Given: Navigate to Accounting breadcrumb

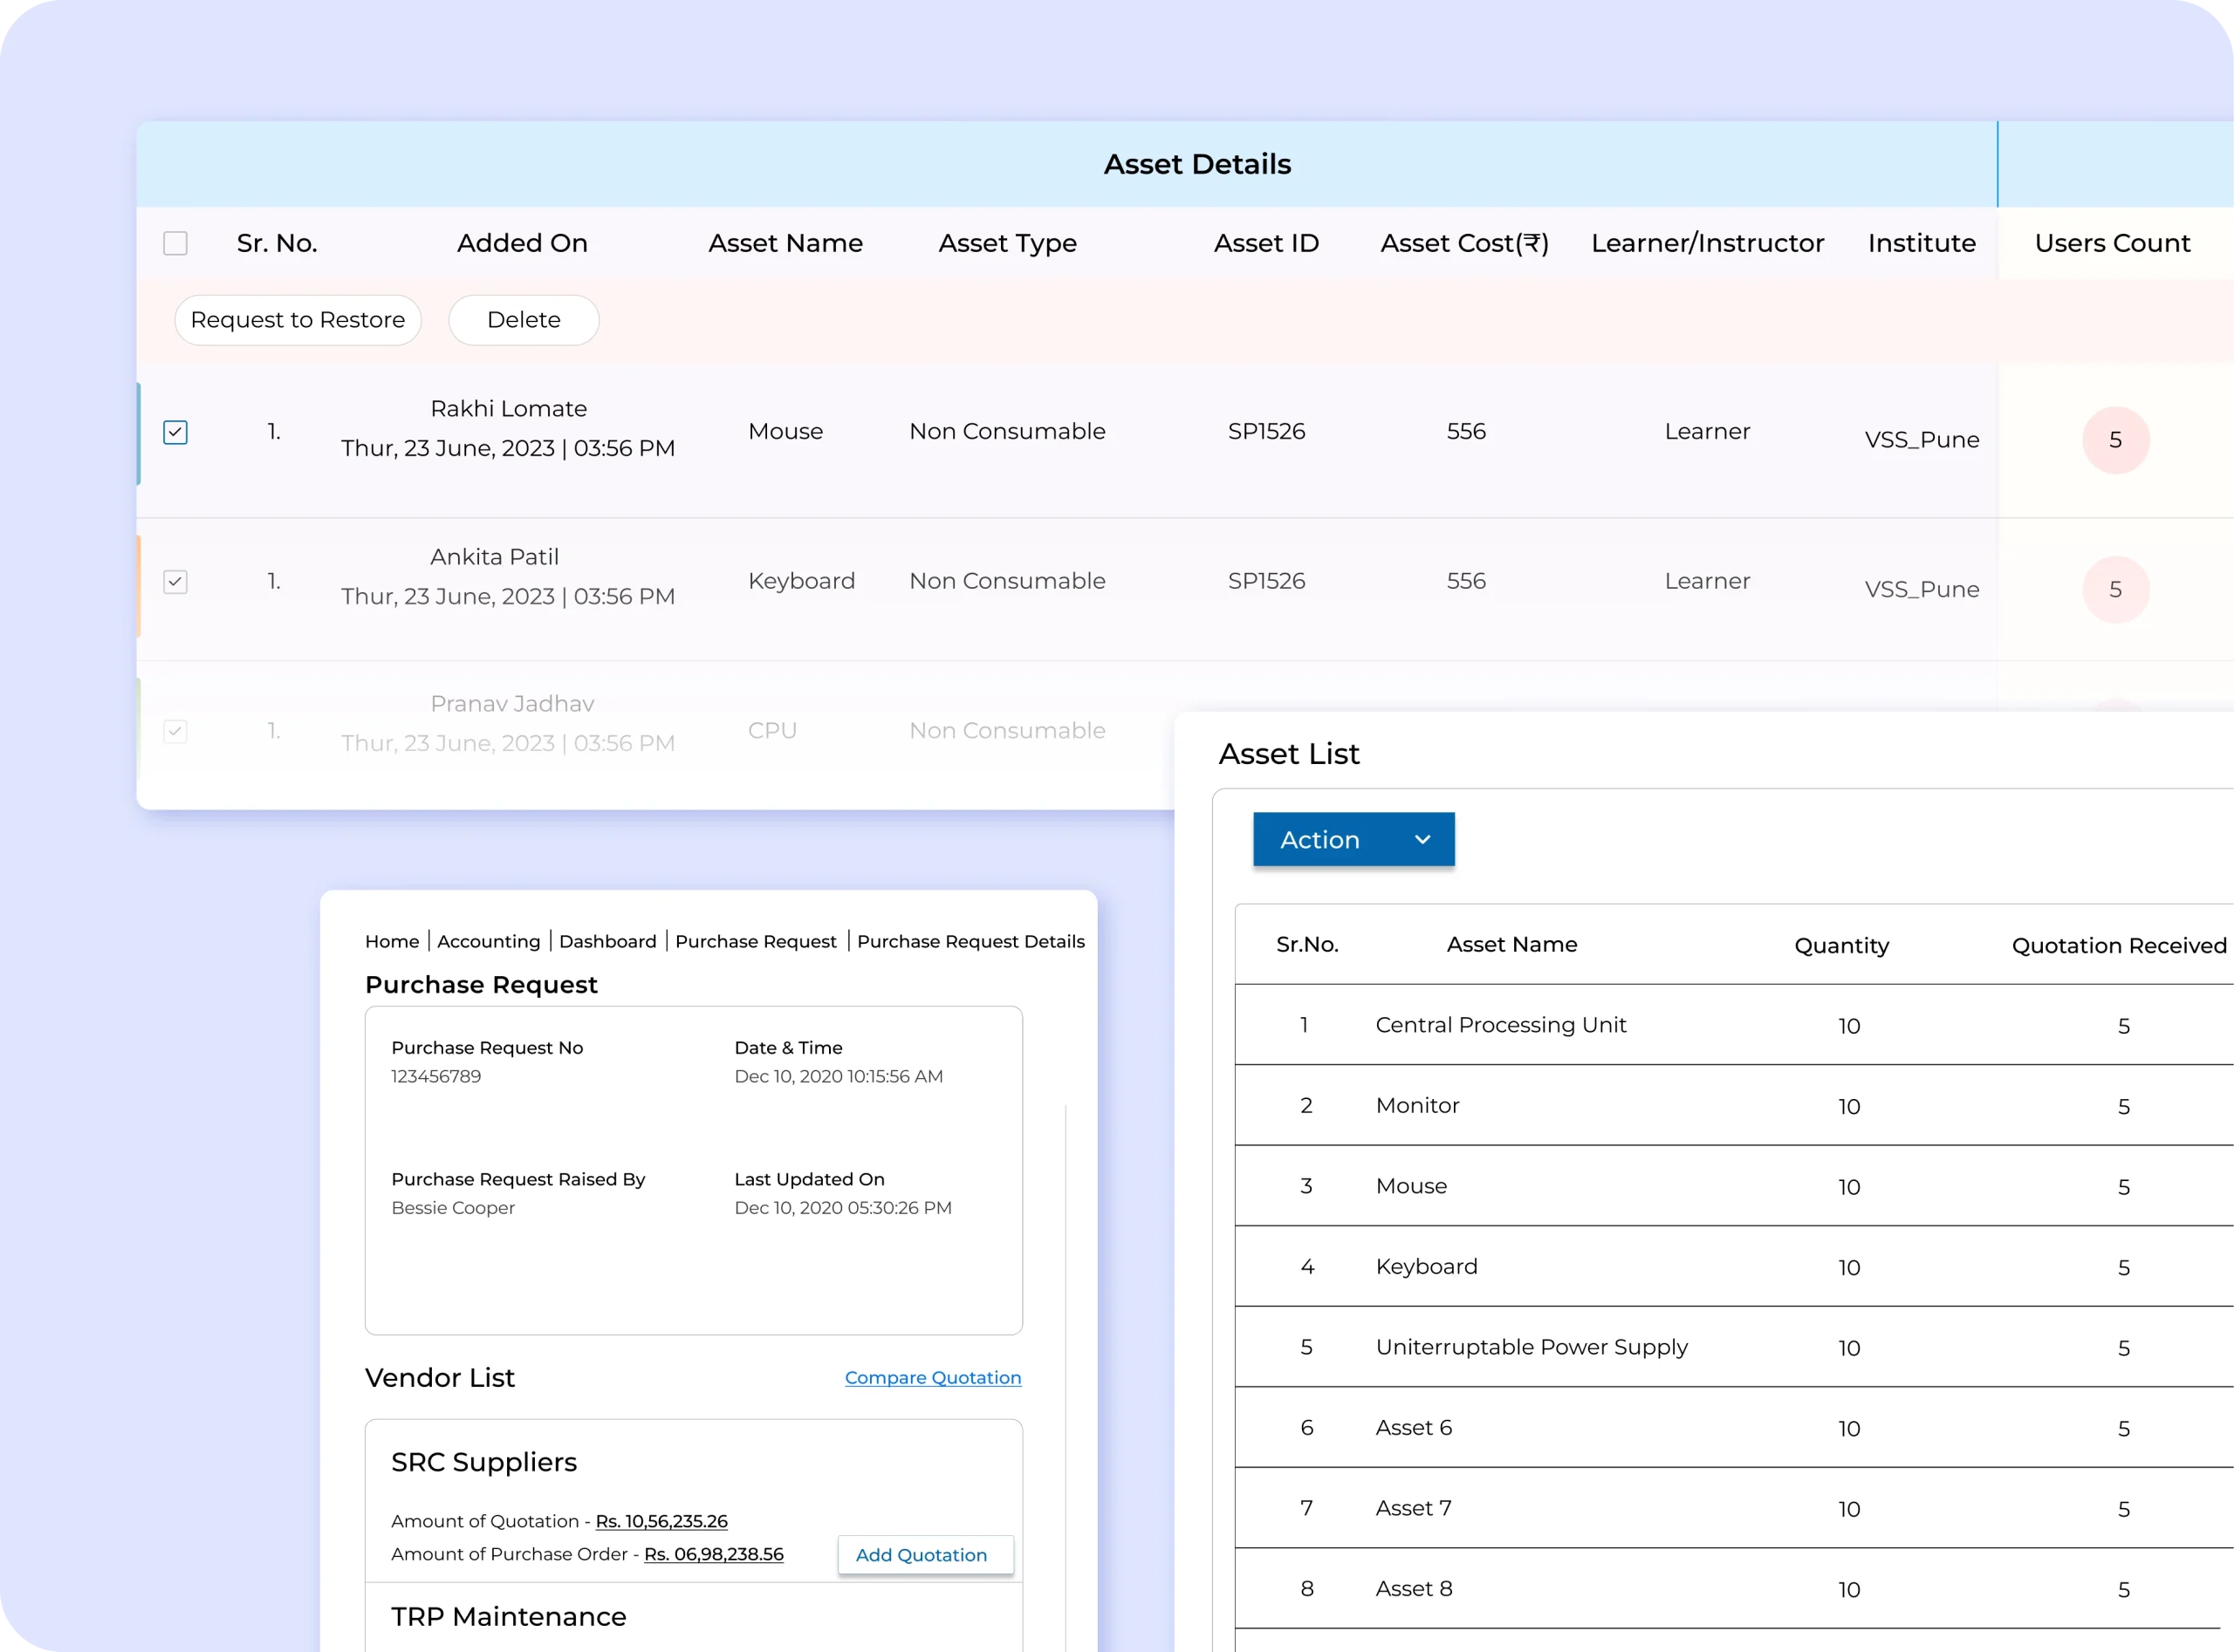Looking at the screenshot, I should point(488,941).
